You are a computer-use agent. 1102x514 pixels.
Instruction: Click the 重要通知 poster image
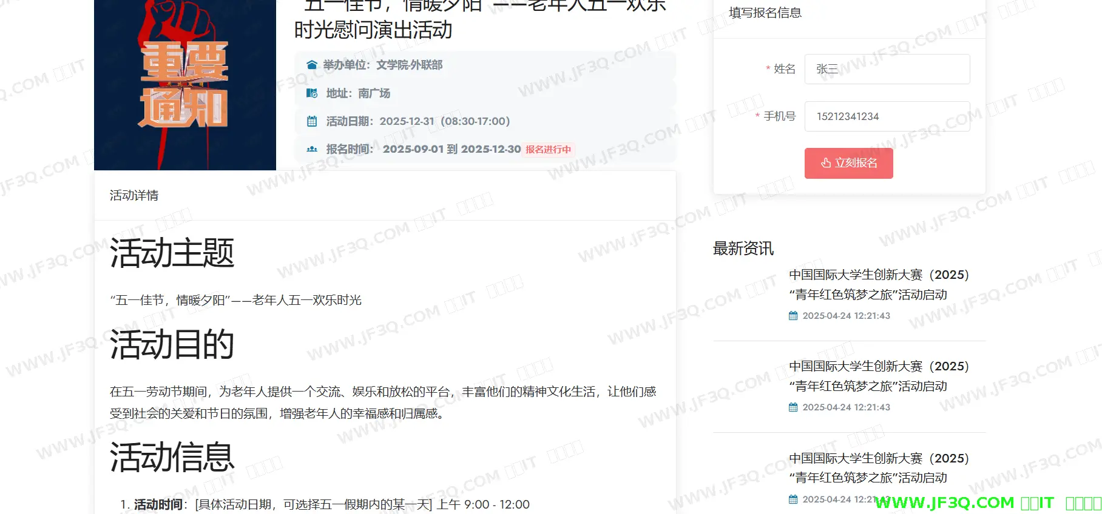click(x=184, y=85)
